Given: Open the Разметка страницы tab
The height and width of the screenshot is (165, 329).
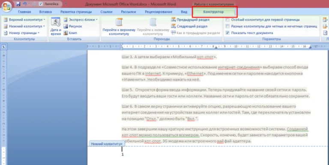Looking at the screenshot, I should coord(76,12).
